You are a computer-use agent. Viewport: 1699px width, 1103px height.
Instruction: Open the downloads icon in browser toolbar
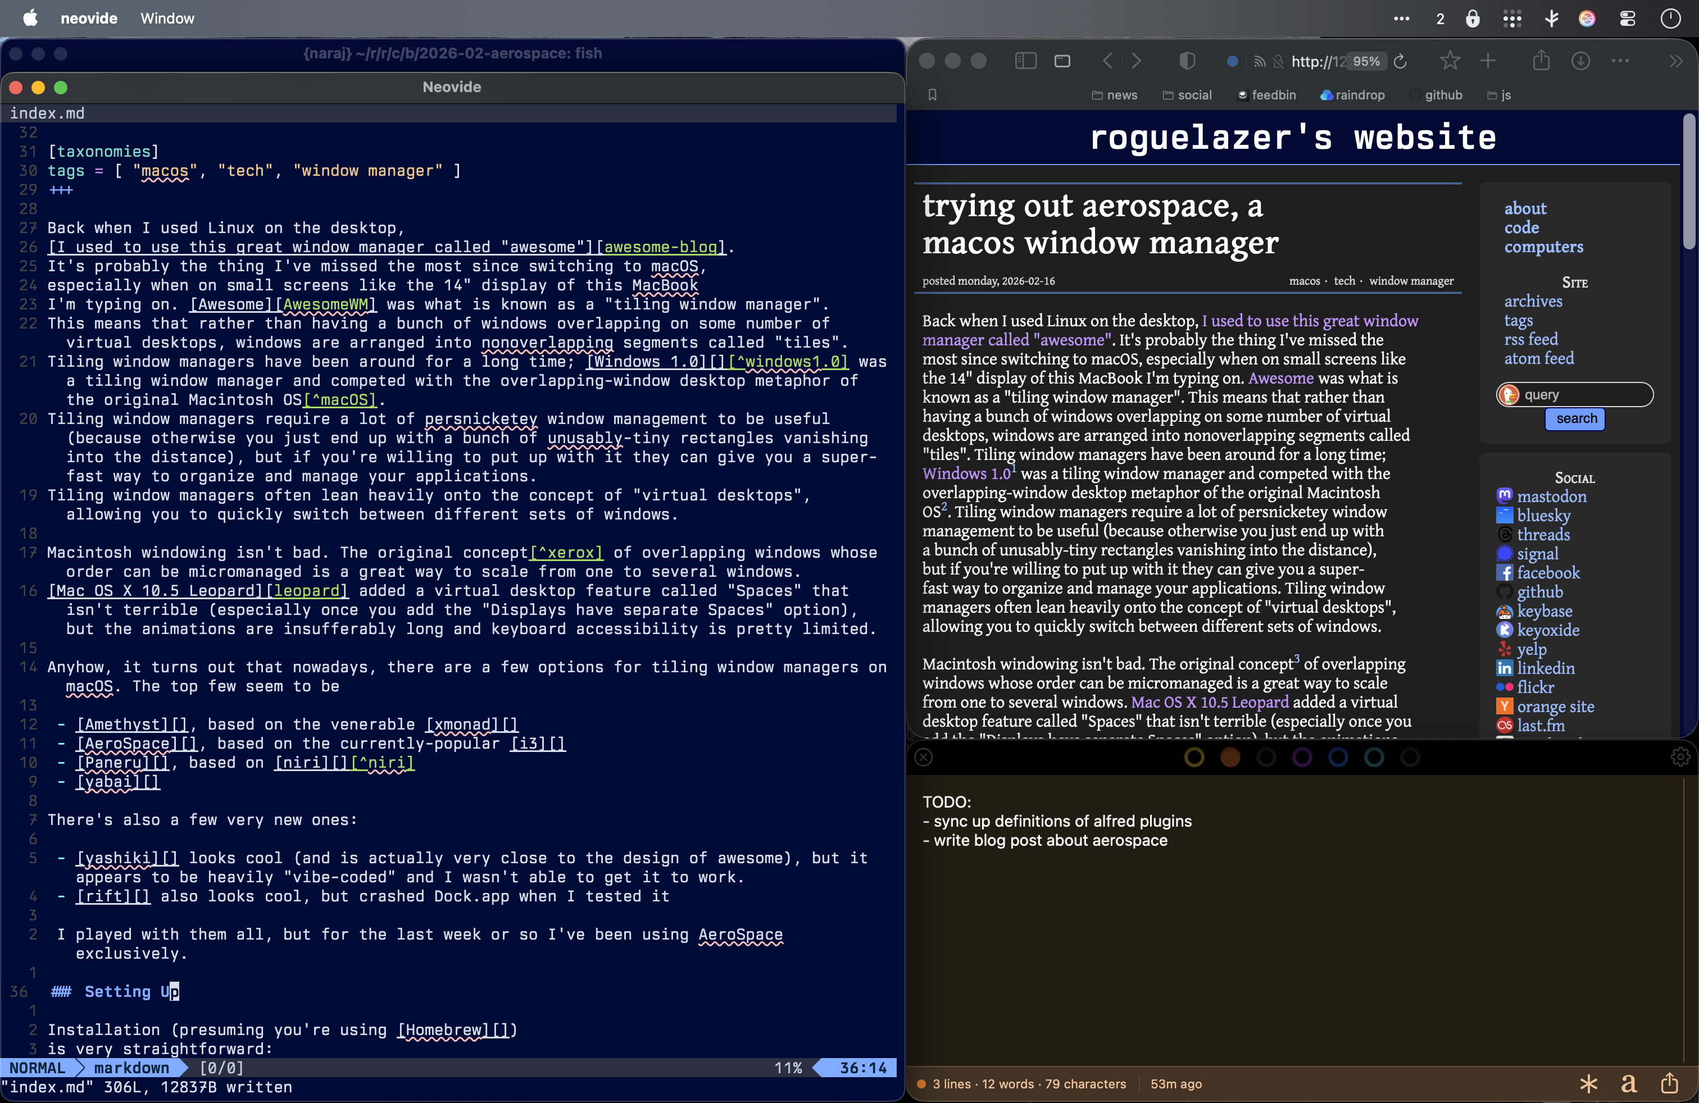[1580, 61]
